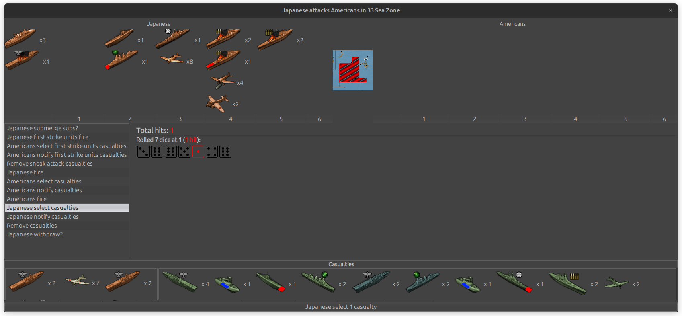Pick burning battleship x2 in column 5
The height and width of the screenshot is (316, 682).
click(x=275, y=39)
